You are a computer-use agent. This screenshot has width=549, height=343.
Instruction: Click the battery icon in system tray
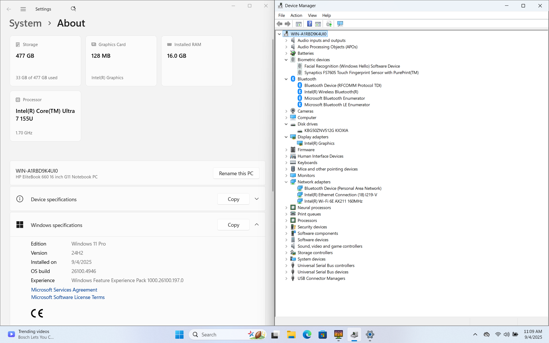coord(515,334)
